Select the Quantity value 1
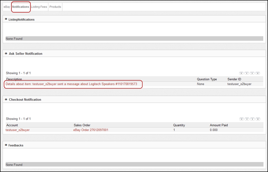 174,130
